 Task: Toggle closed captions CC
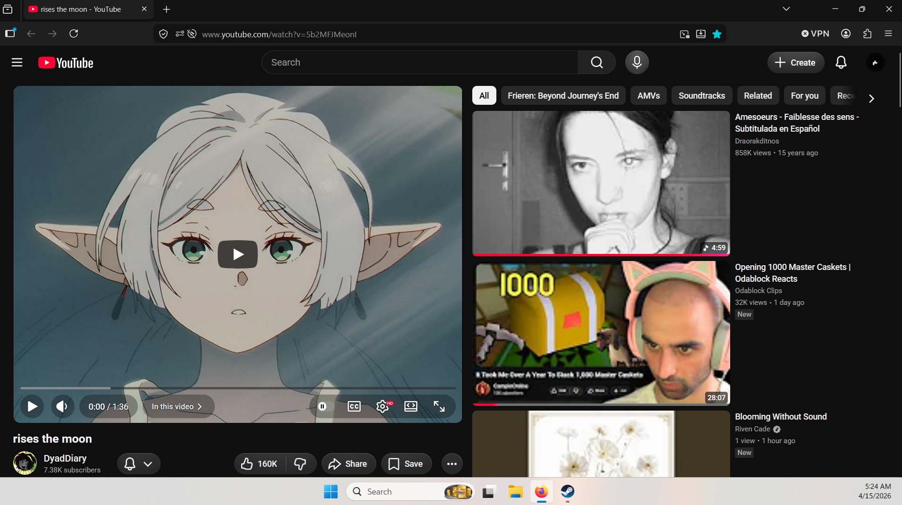click(x=354, y=406)
